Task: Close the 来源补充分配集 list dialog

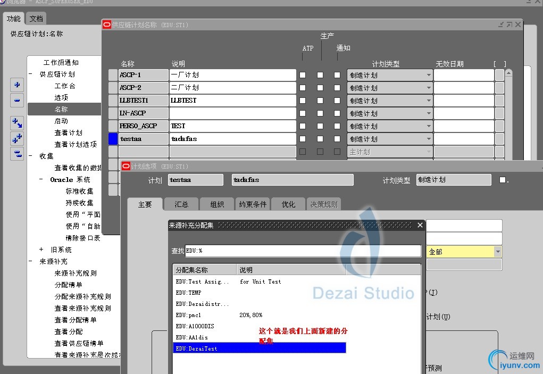Action: (420, 226)
